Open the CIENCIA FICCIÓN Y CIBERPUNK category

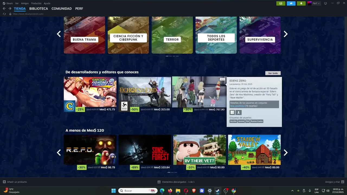[128, 35]
